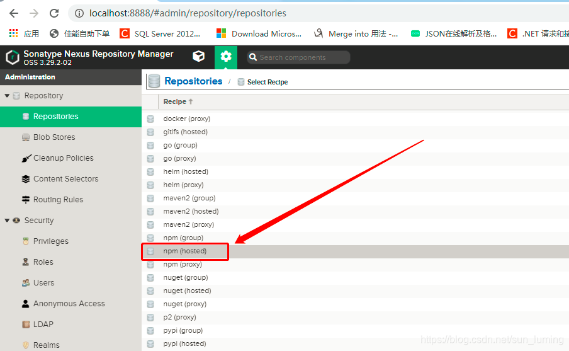Click the large Repositories header database icon
Image resolution: width=569 pixels, height=351 pixels.
tap(154, 81)
